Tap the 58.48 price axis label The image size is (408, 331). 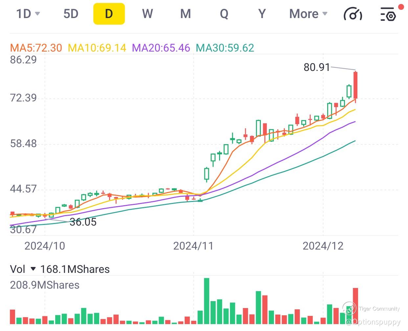[x=23, y=143]
